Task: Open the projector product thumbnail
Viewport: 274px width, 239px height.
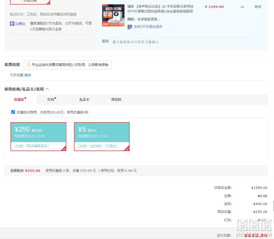Action: 113,15
